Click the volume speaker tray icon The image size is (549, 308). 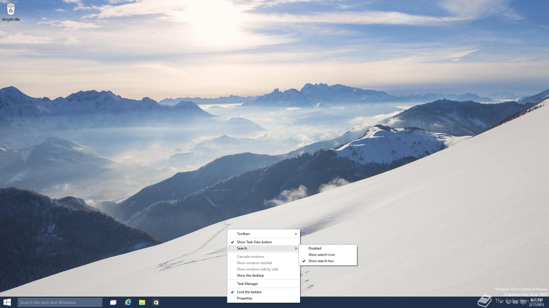tap(515, 303)
